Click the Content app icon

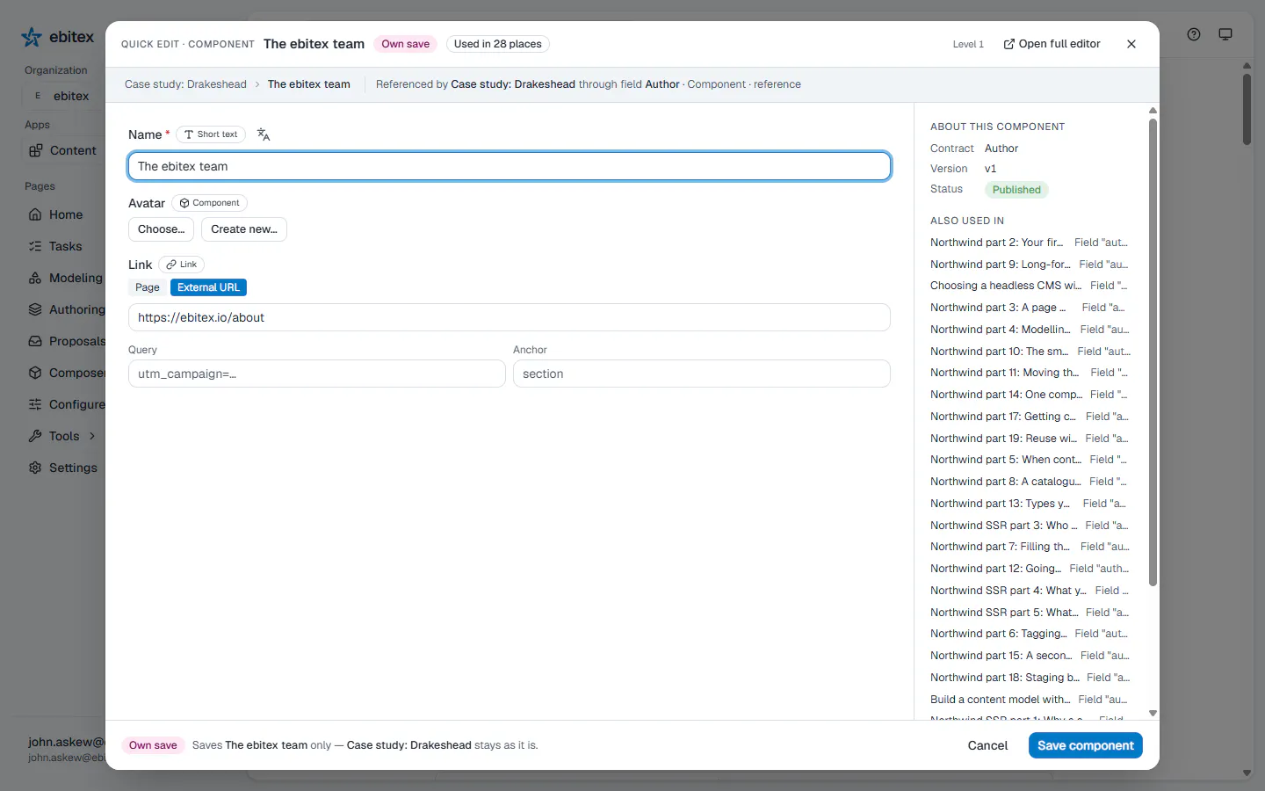click(36, 150)
